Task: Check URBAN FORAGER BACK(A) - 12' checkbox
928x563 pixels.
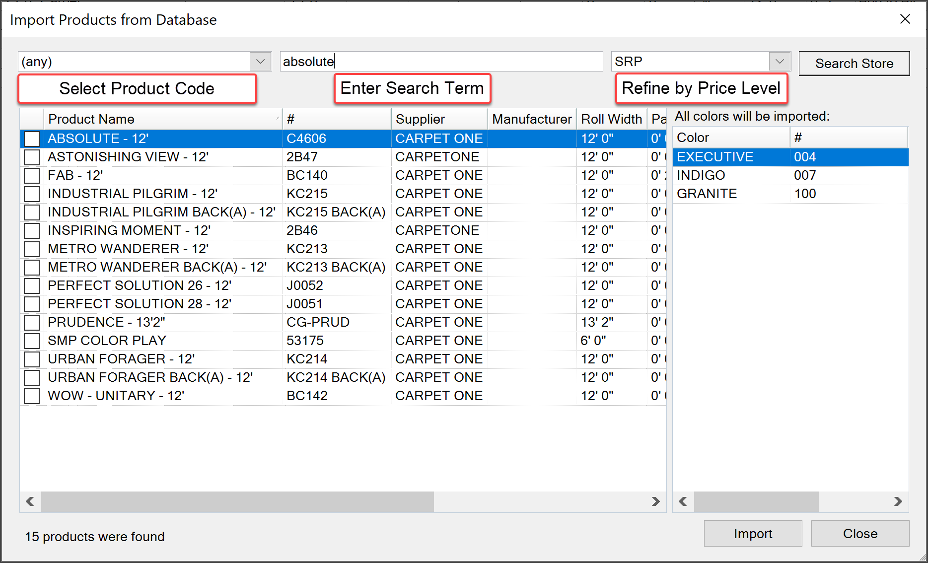Action: coord(32,377)
